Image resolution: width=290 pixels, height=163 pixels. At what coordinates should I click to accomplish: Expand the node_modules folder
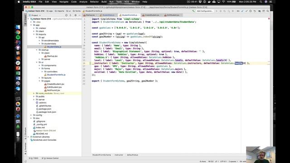pos(34,93)
